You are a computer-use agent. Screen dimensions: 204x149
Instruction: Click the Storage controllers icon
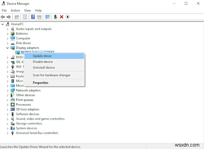point(13,124)
